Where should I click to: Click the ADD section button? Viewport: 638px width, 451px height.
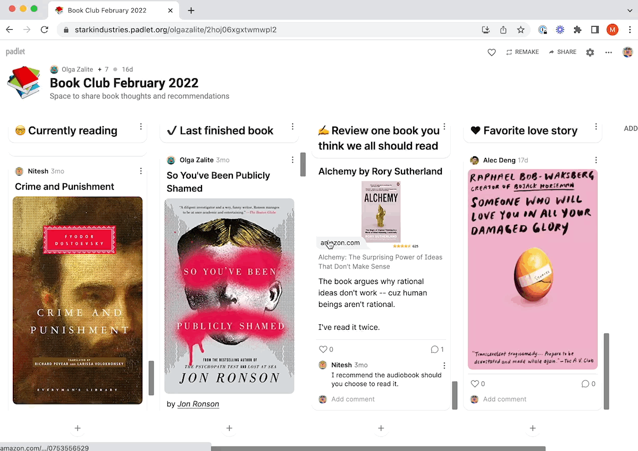pos(631,129)
